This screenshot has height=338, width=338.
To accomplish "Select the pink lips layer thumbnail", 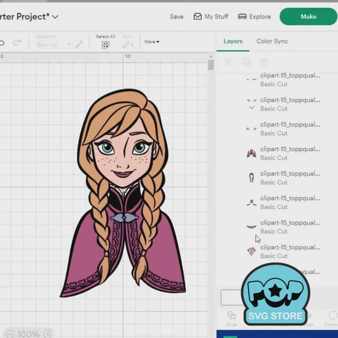I will click(251, 226).
